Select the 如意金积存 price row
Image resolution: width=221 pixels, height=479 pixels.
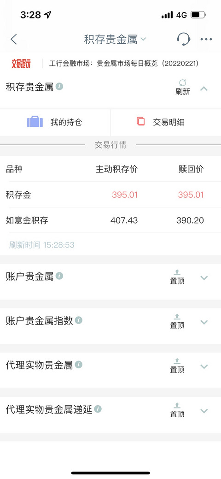[x=110, y=220]
